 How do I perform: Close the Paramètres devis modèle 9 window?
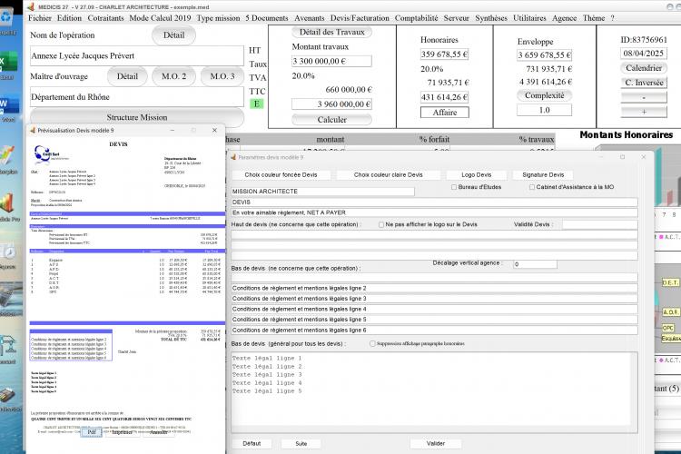[x=643, y=157]
